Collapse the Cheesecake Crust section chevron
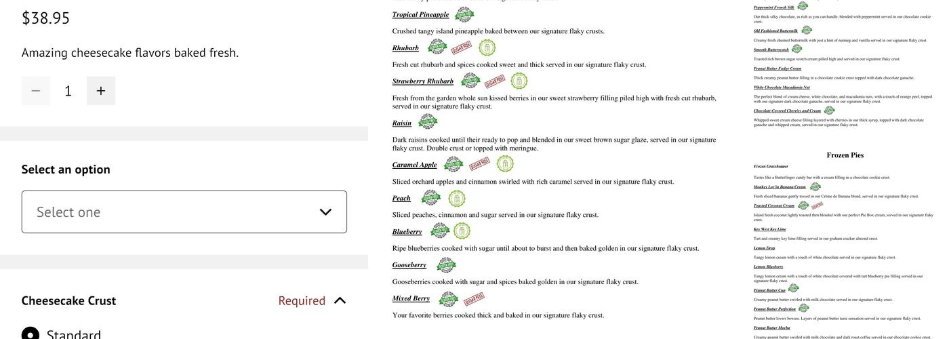Image resolution: width=949 pixels, height=339 pixels. click(x=340, y=300)
